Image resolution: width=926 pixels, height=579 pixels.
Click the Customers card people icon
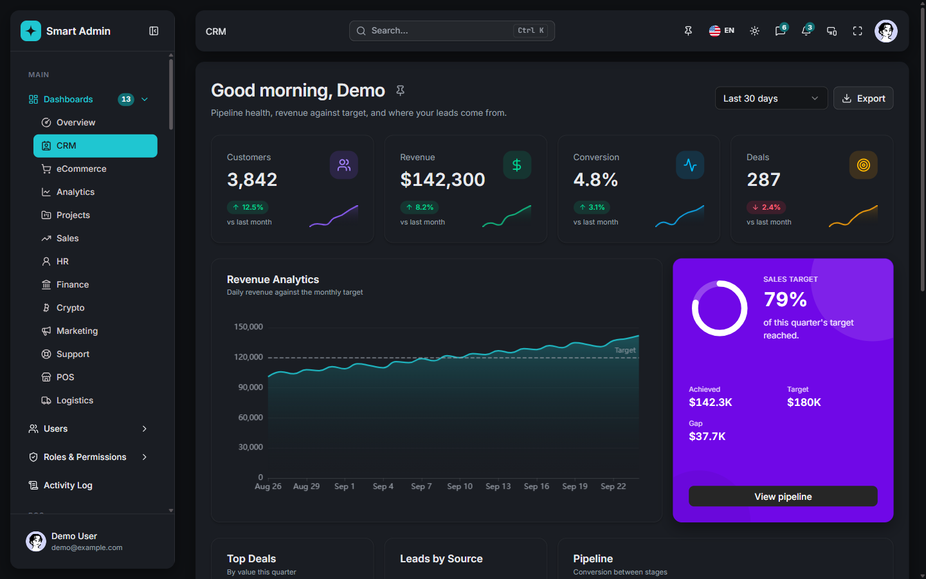(344, 165)
